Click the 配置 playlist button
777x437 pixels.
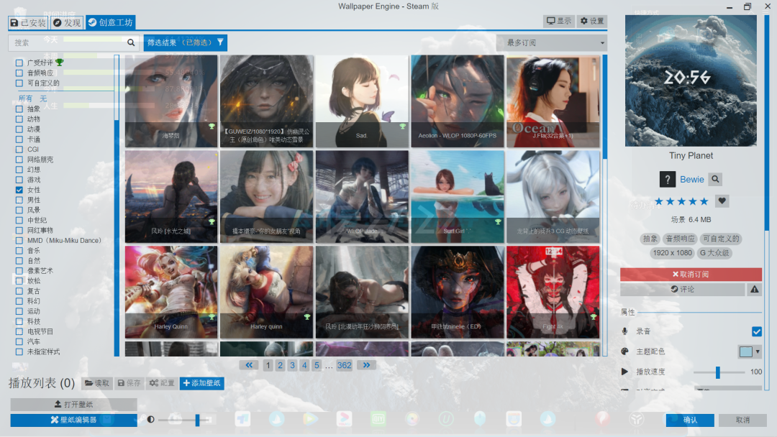[162, 383]
